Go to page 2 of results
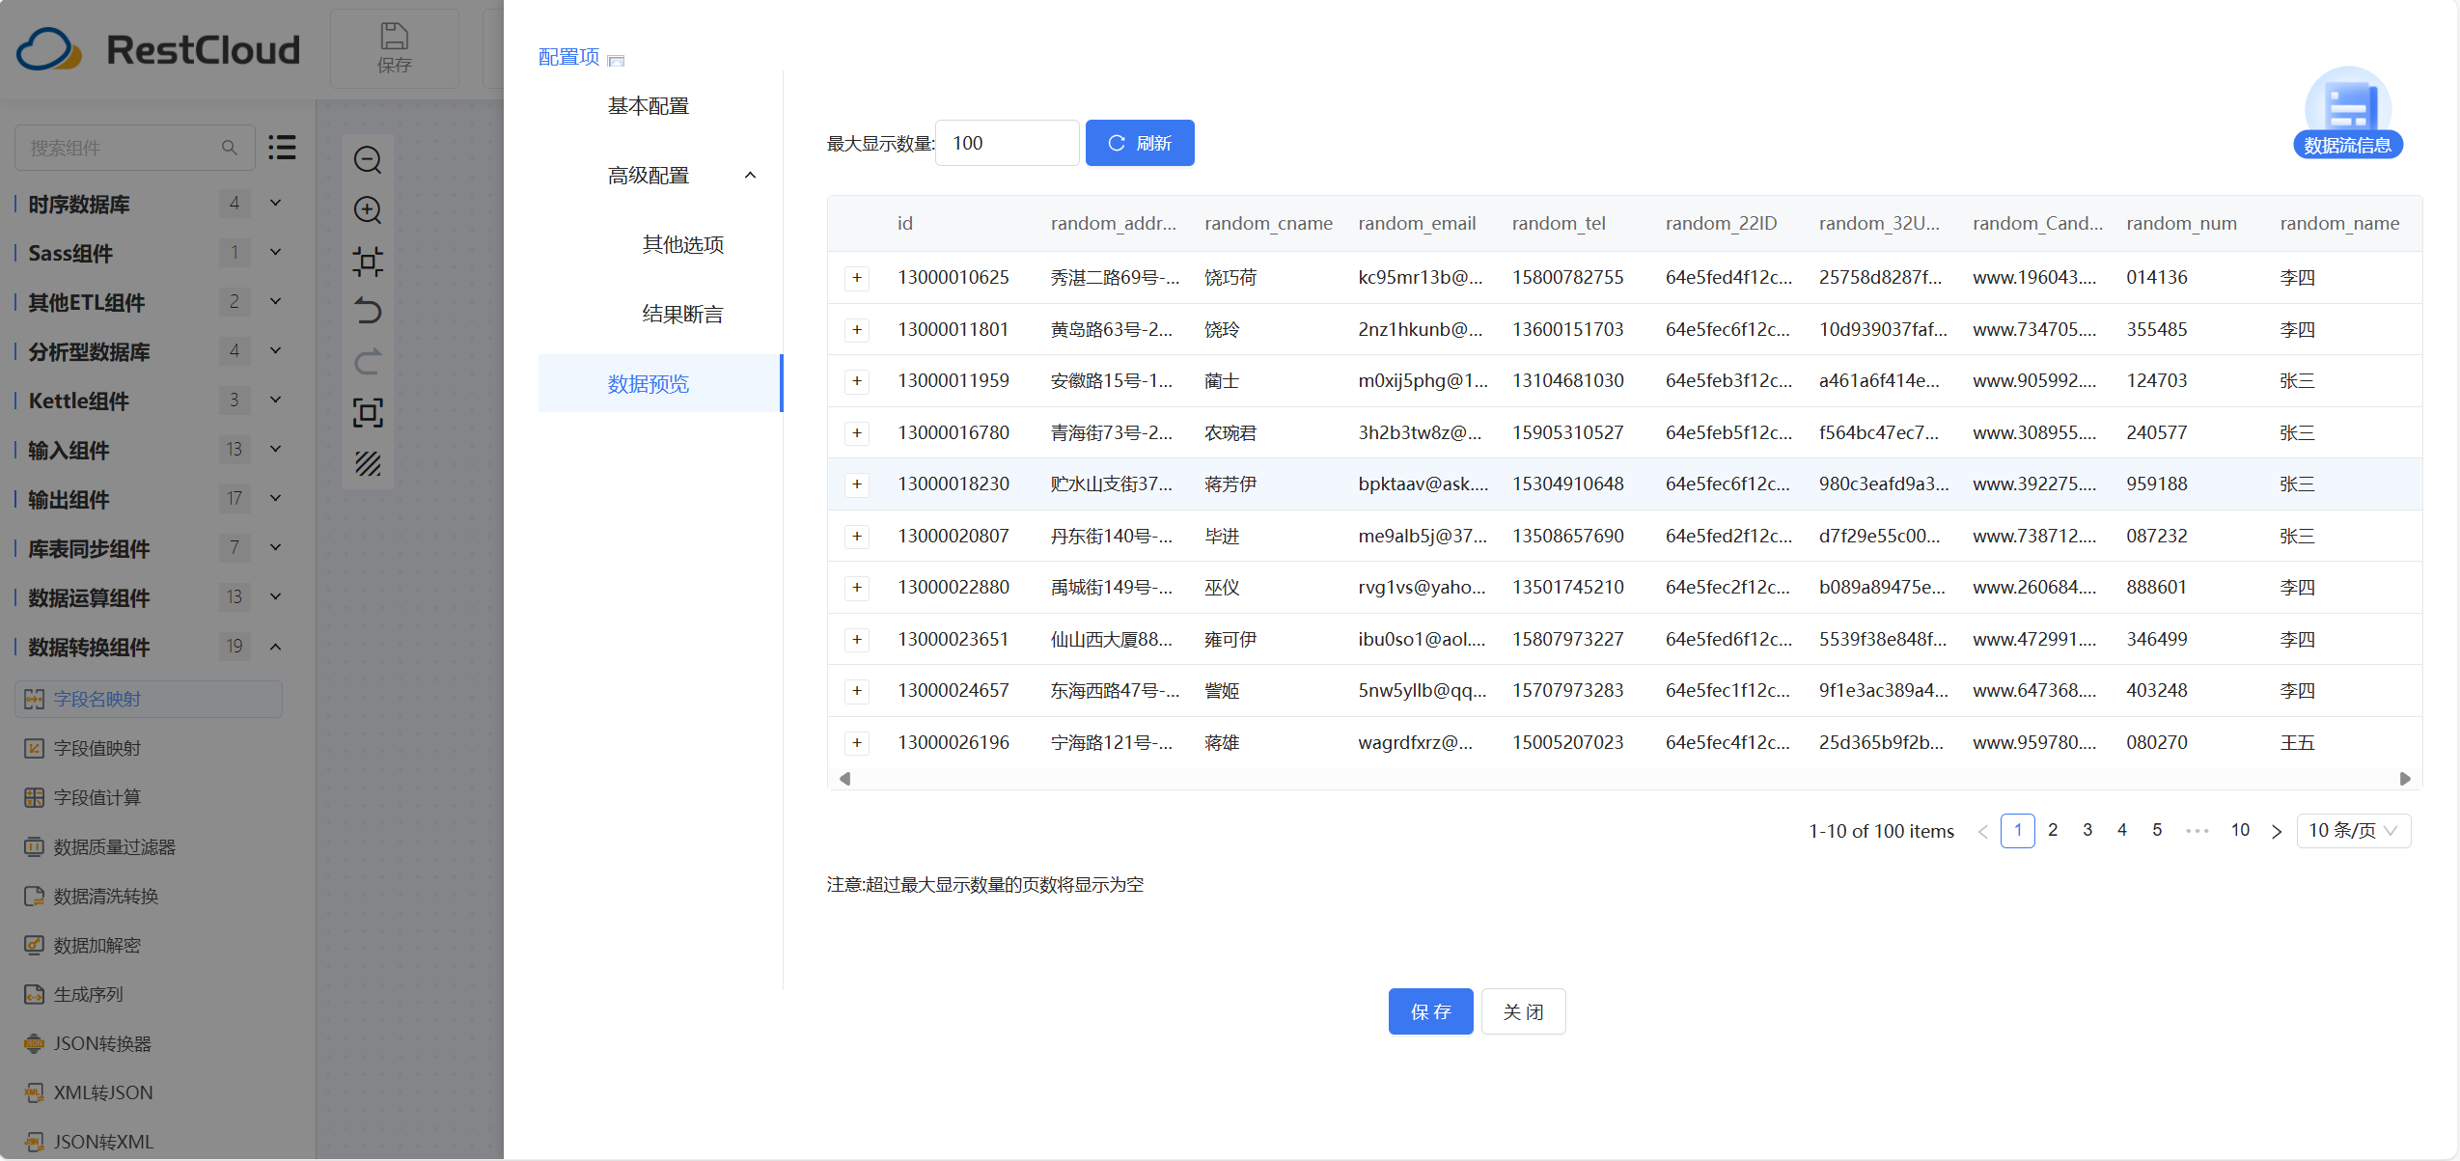The width and height of the screenshot is (2460, 1161). [2053, 830]
